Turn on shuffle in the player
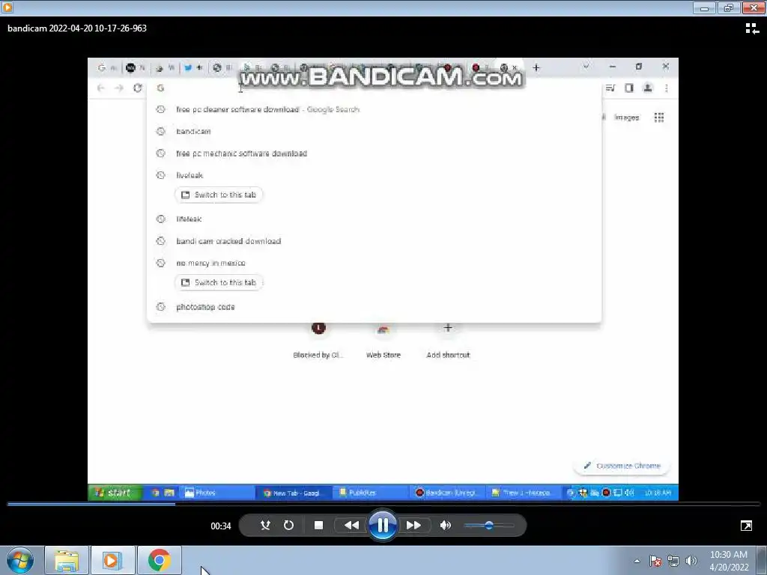 click(265, 525)
